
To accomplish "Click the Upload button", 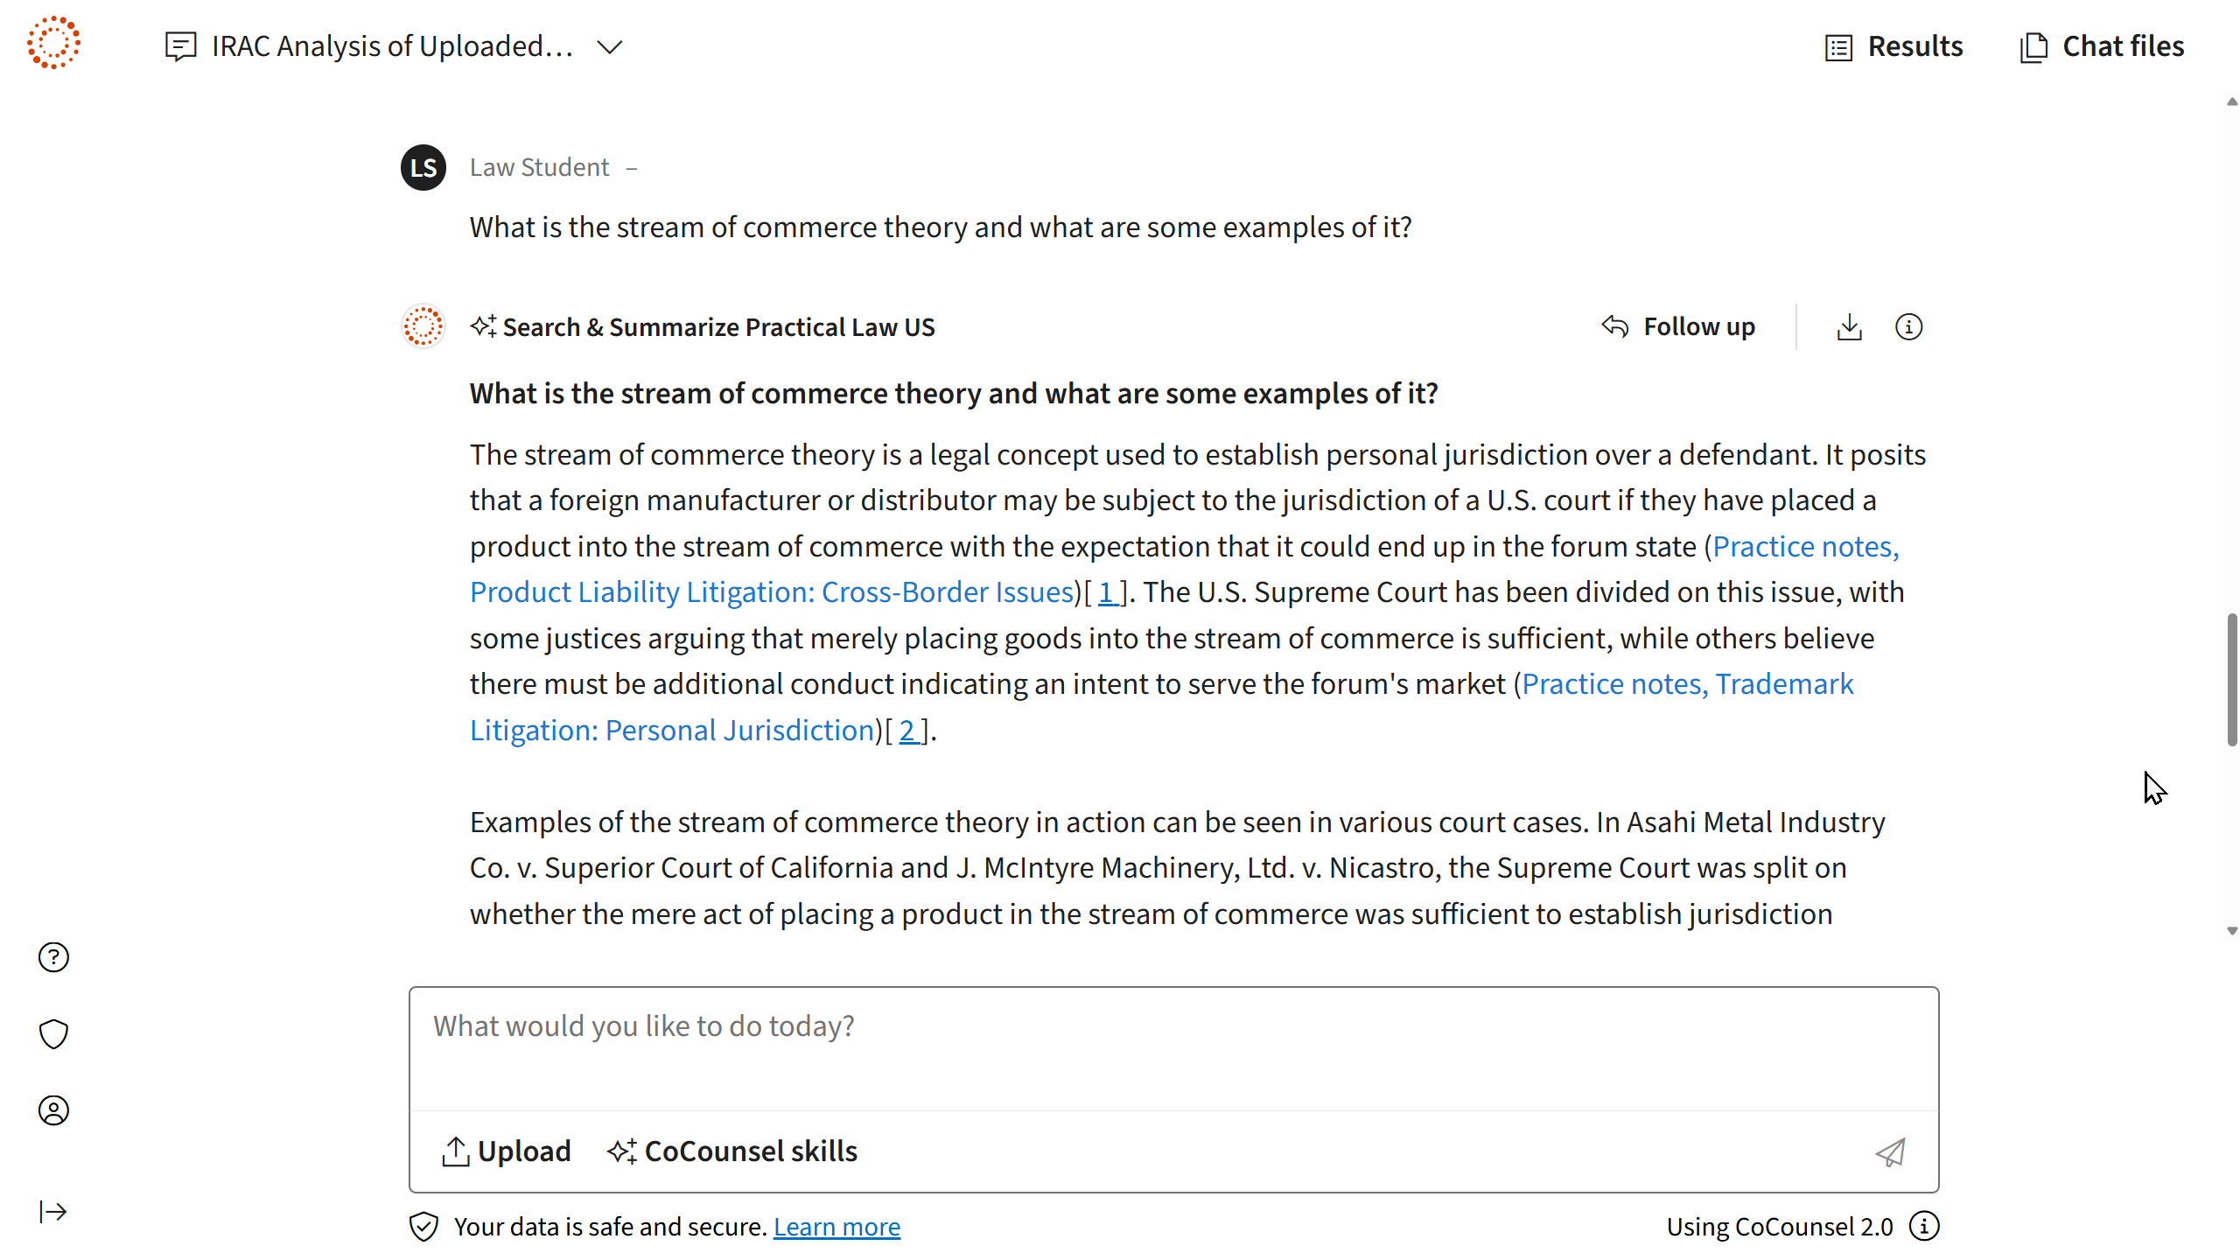I will click(x=507, y=1151).
